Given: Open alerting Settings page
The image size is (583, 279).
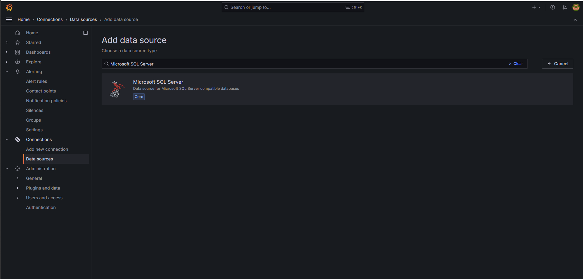Looking at the screenshot, I should (x=34, y=130).
